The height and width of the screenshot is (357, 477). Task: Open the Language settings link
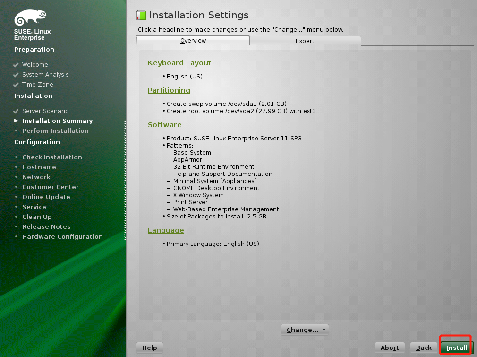click(166, 230)
